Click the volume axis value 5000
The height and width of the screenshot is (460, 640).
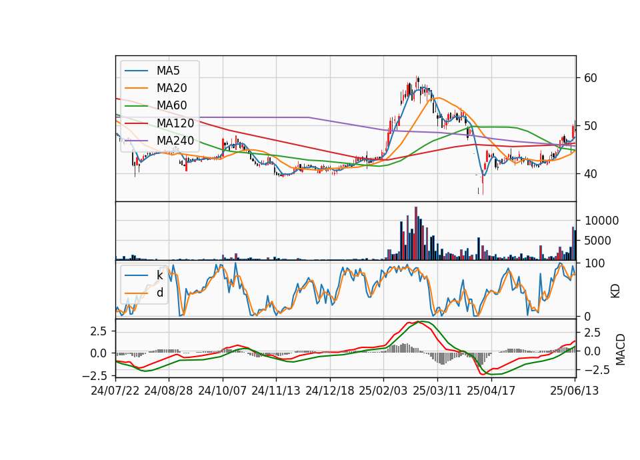597,241
